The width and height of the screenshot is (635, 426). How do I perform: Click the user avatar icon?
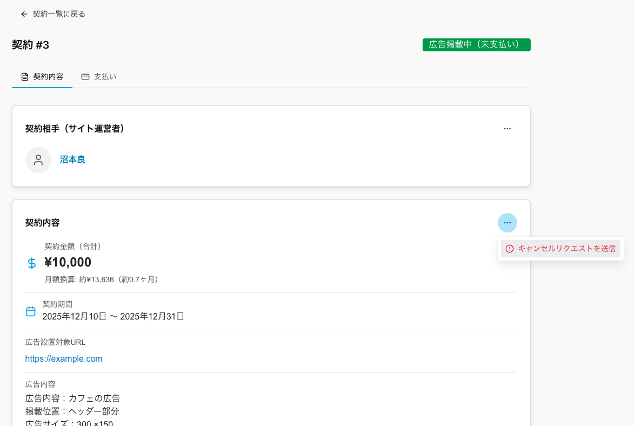pyautogui.click(x=38, y=160)
